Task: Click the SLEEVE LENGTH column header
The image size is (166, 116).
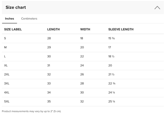Action: 121,29
